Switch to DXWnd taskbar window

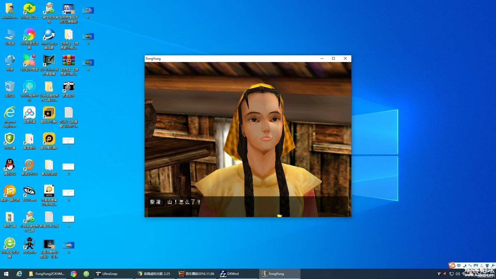coord(238,274)
